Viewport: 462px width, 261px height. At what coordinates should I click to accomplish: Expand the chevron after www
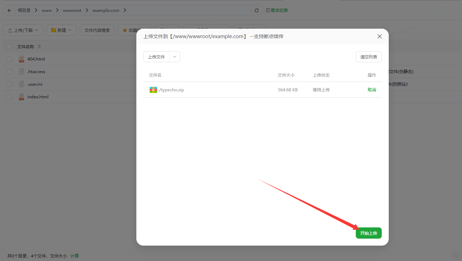57,10
